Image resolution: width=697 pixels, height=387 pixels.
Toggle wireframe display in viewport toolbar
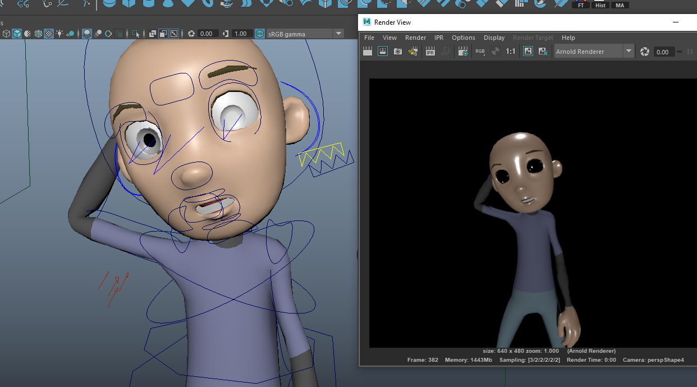6,34
